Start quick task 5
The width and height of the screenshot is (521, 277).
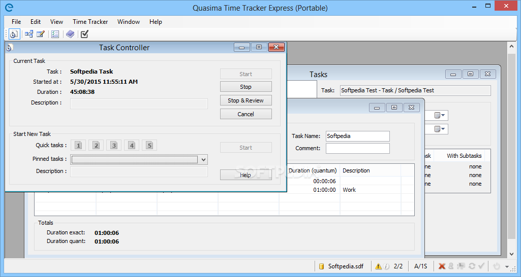(x=149, y=145)
